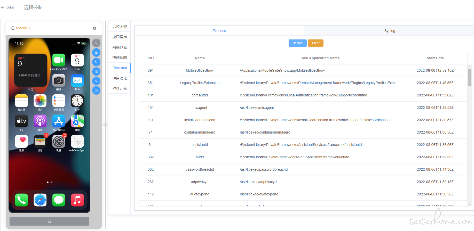Open the device info icon beside iPhone X

point(94,28)
